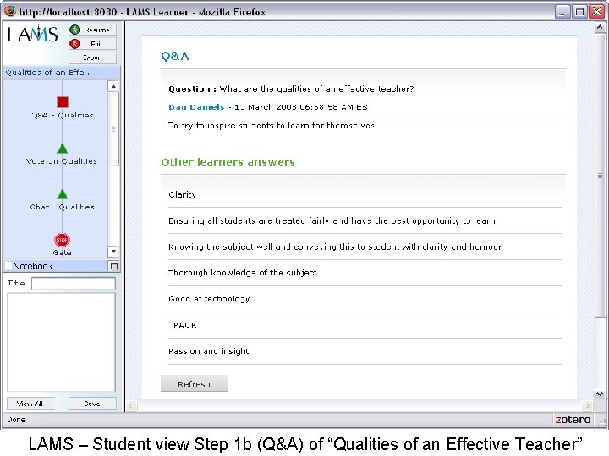Click the Gate label text
The width and height of the screenshot is (609, 456).
pos(62,252)
